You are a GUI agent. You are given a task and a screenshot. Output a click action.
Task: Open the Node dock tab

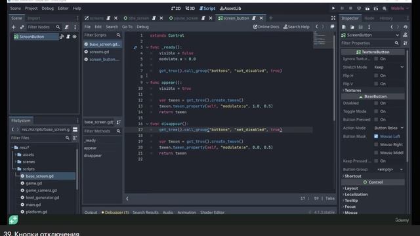point(369,18)
